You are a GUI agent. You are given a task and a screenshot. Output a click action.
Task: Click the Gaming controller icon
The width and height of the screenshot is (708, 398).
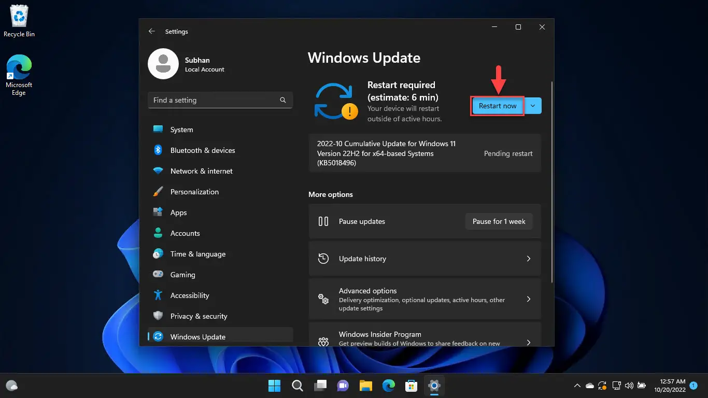click(158, 275)
